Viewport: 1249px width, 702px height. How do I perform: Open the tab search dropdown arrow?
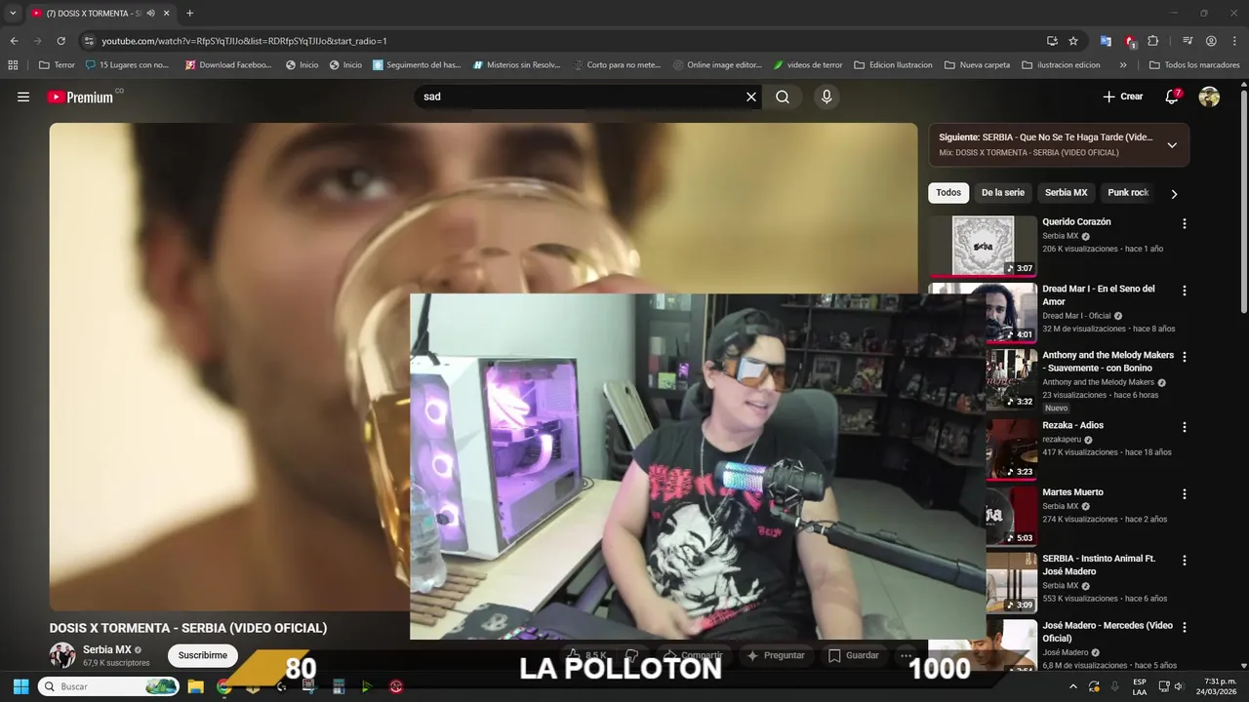pos(13,14)
